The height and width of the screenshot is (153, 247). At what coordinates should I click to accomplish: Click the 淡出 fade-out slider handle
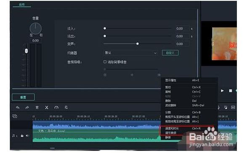pos(105,36)
